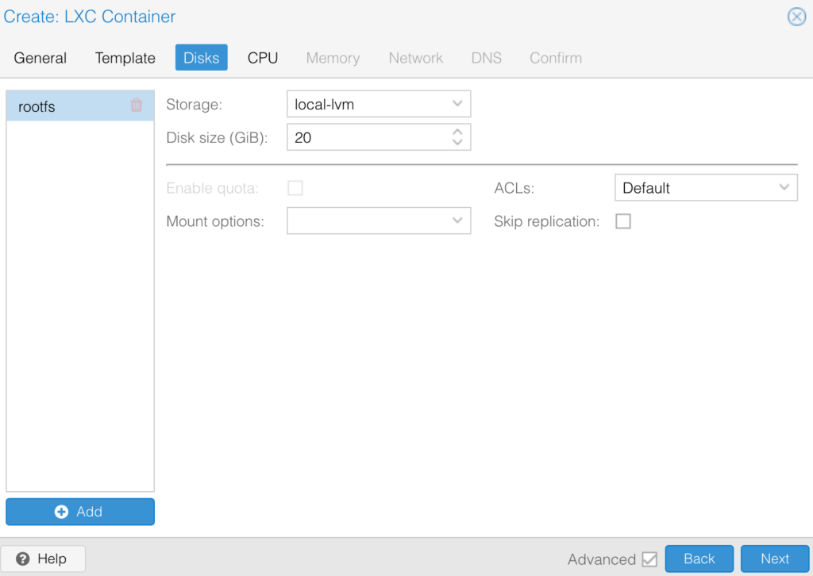Open the Network tab
Viewport: 813px width, 576px height.
pyautogui.click(x=416, y=57)
